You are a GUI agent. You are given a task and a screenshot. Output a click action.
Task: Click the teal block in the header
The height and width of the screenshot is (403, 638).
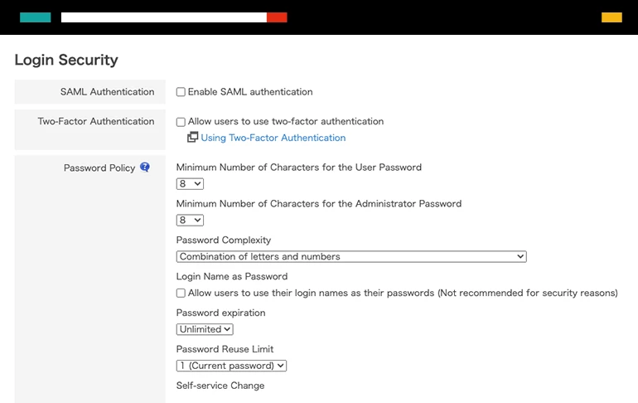pyautogui.click(x=36, y=17)
